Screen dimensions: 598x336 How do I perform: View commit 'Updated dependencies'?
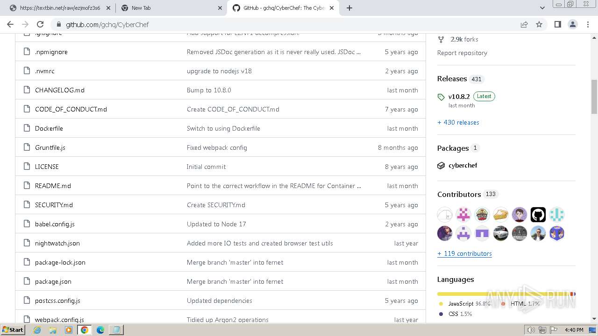tap(220, 301)
